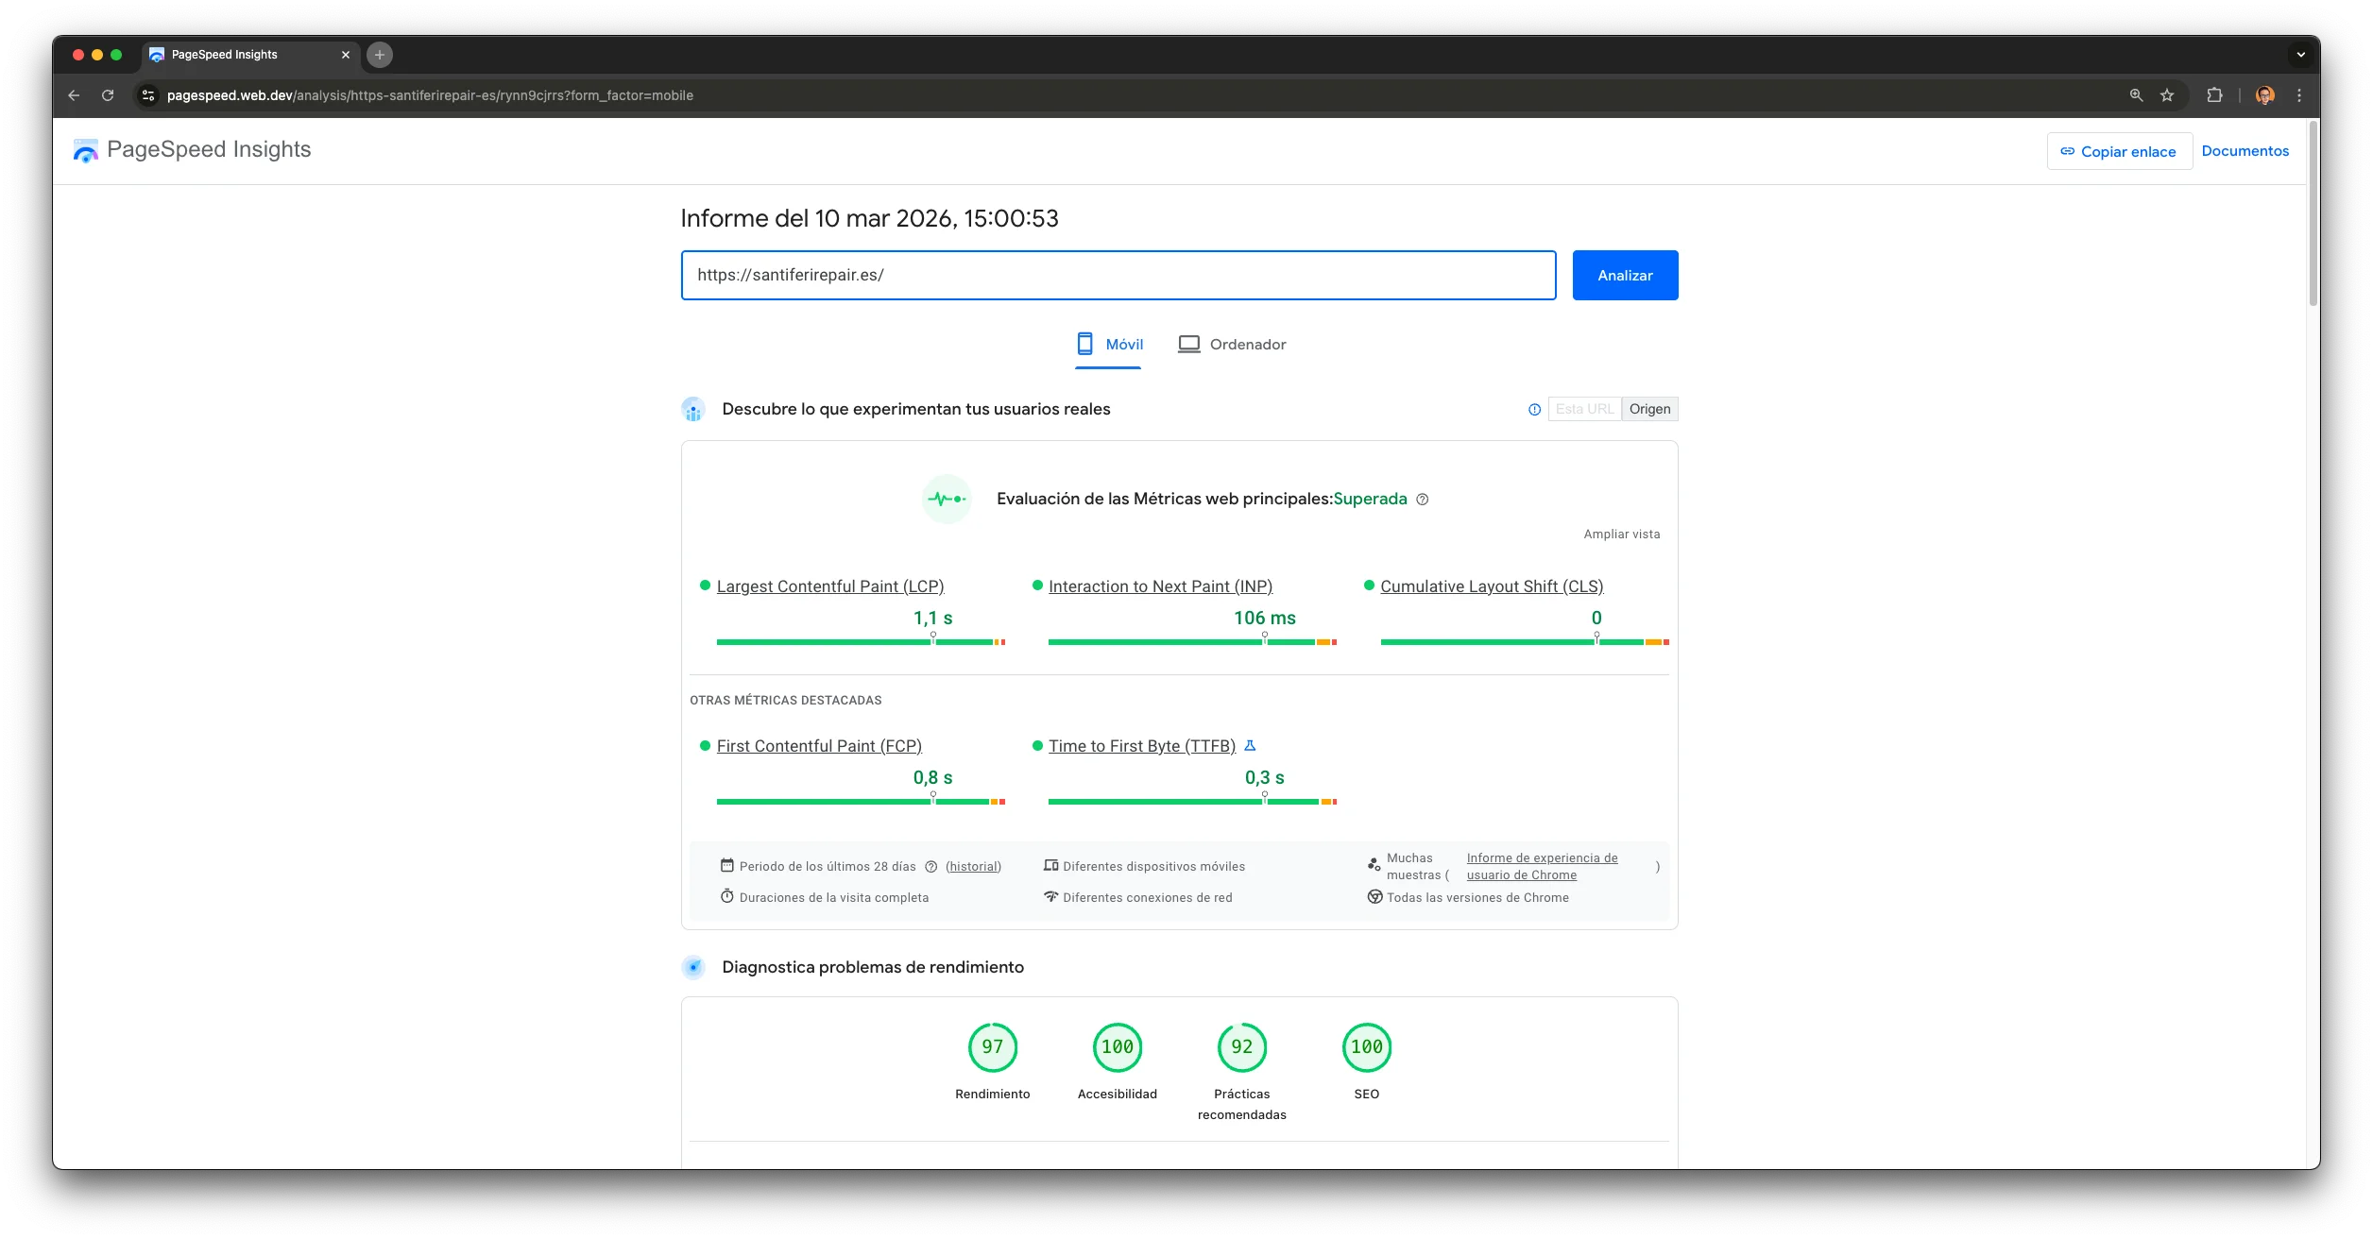Select the "Esta URL" toggle option

[1585, 408]
